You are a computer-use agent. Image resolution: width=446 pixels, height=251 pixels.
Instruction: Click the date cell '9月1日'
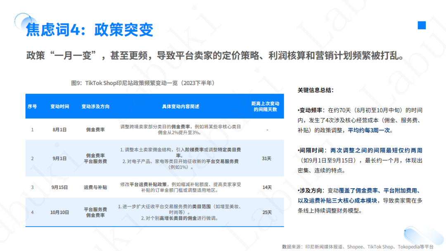[59, 159]
